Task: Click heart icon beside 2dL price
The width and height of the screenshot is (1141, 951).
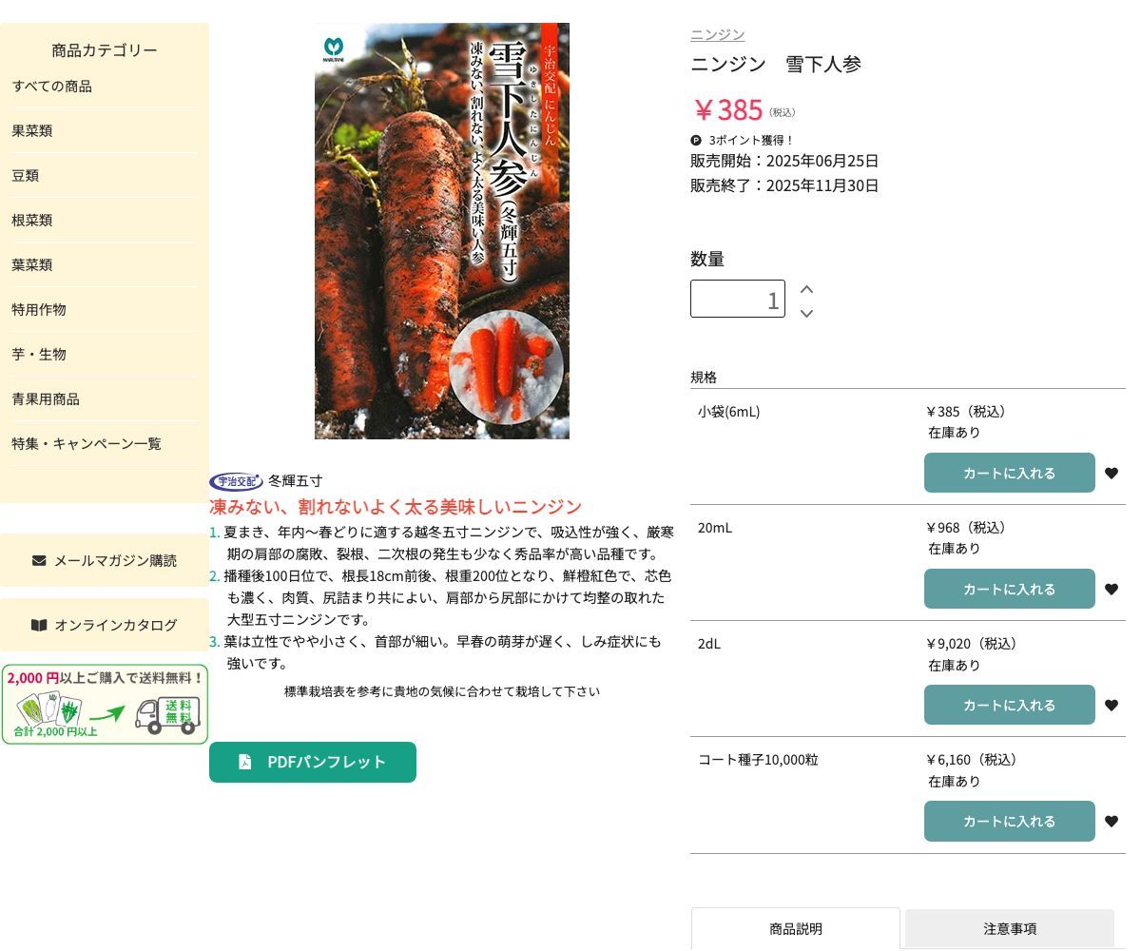Action: point(1111,705)
